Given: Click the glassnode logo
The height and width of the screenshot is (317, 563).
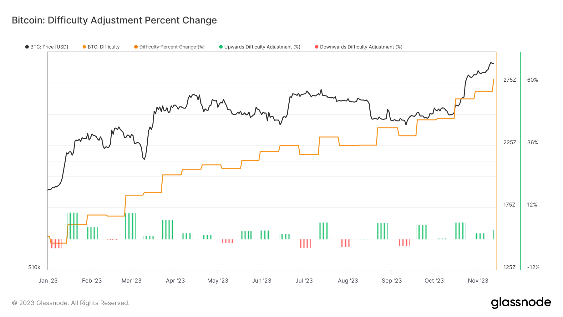Looking at the screenshot, I should point(521,303).
